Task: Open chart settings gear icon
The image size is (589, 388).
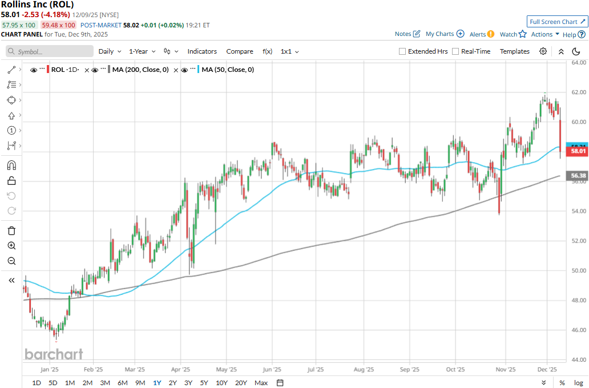Action: 543,51
